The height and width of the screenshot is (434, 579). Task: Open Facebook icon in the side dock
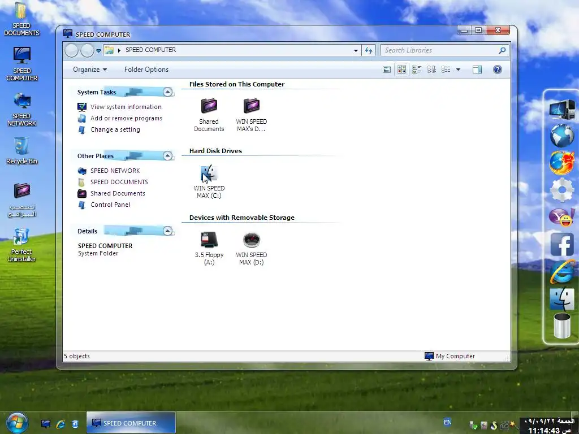pos(562,244)
